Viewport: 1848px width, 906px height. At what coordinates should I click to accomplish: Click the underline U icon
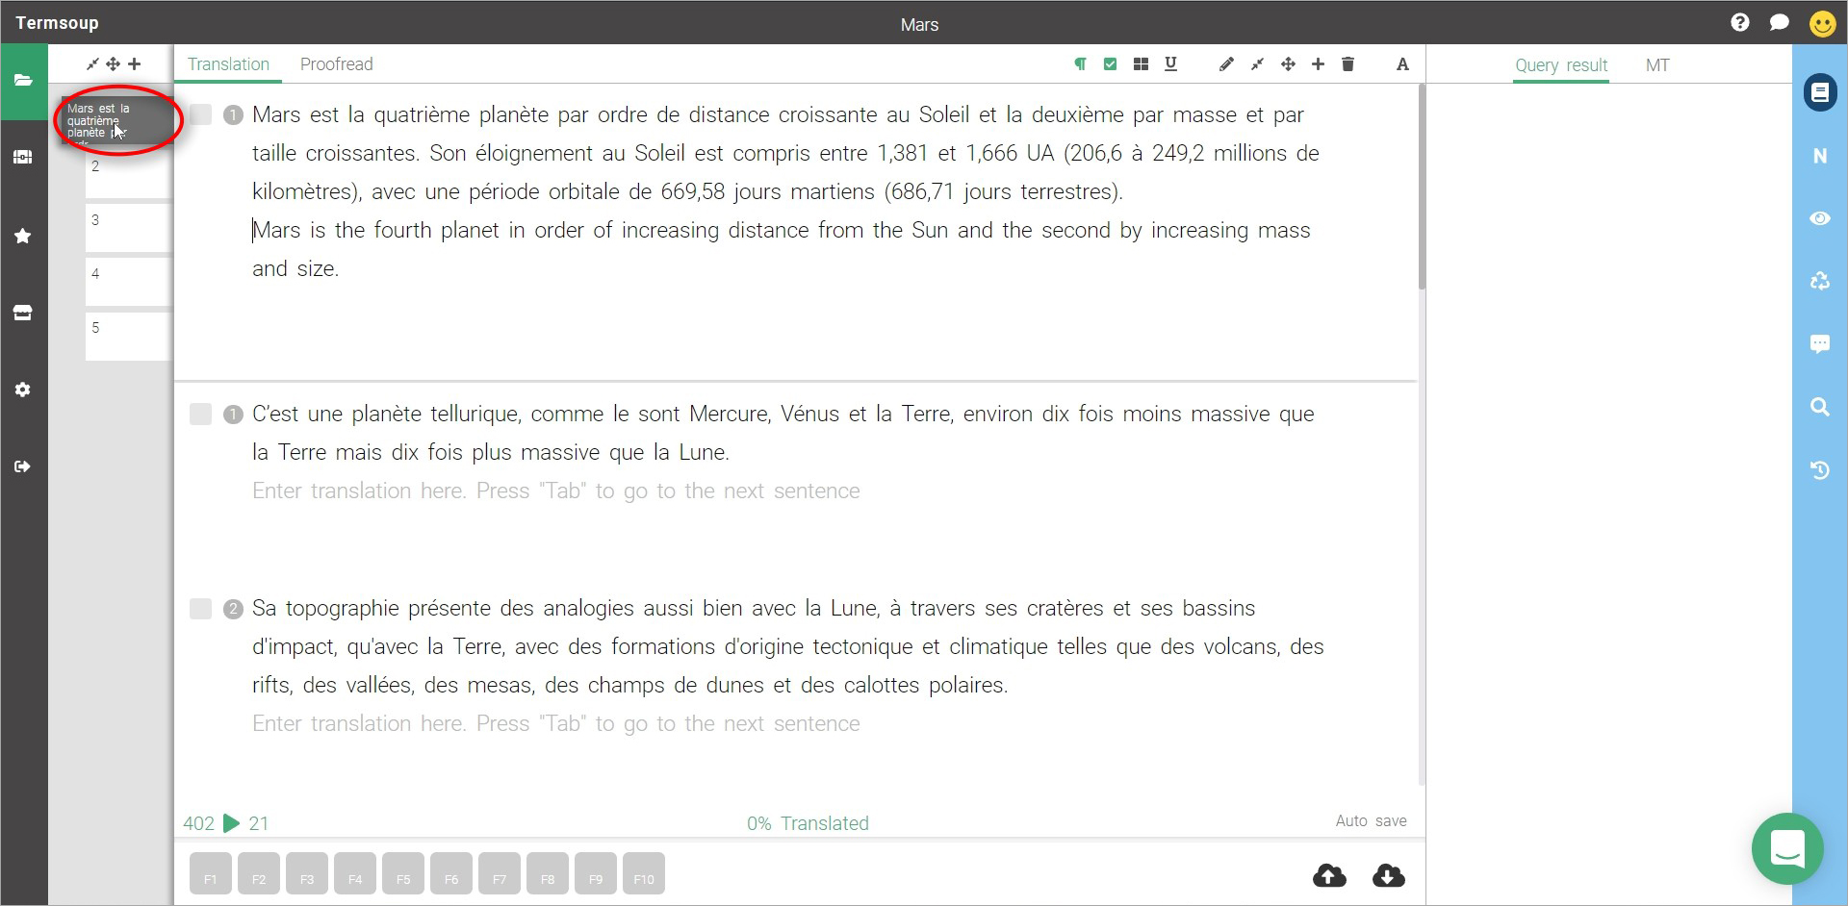point(1170,64)
